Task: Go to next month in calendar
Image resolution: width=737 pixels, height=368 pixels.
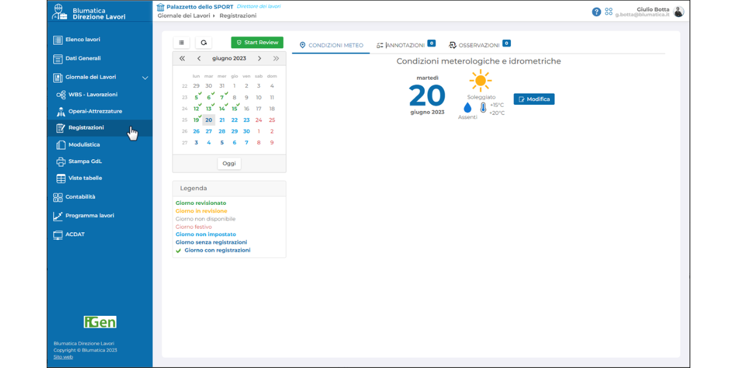Action: [x=260, y=59]
